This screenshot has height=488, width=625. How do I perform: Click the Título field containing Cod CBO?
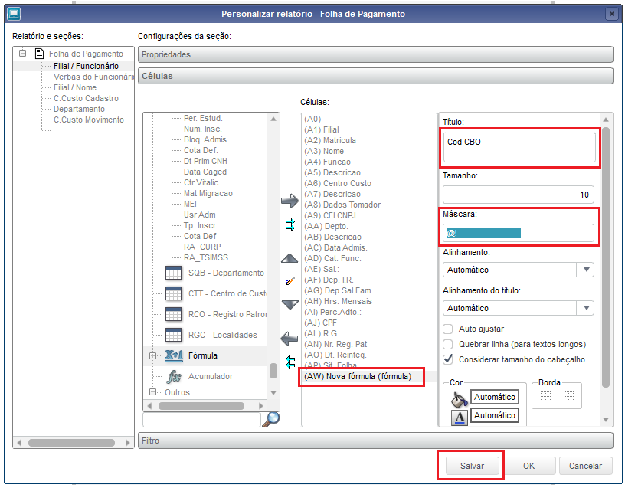(519, 148)
